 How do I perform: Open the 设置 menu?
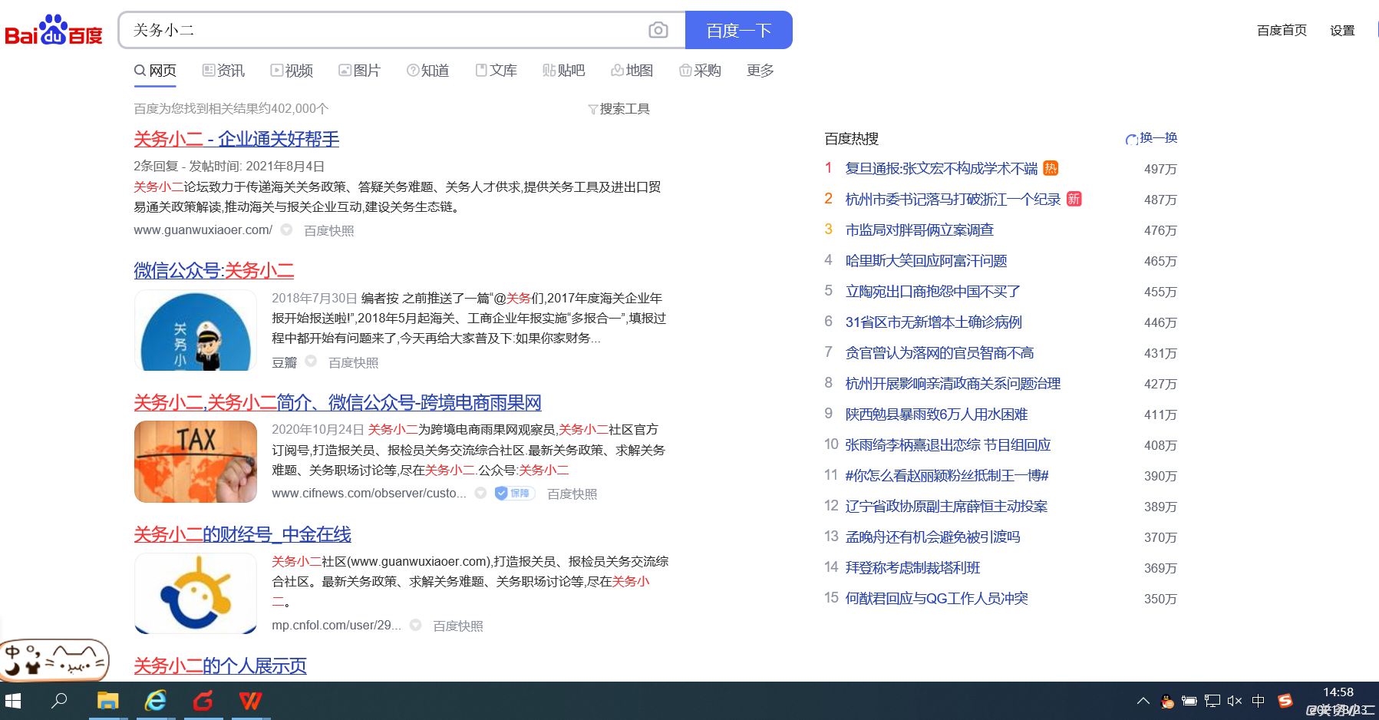1342,31
